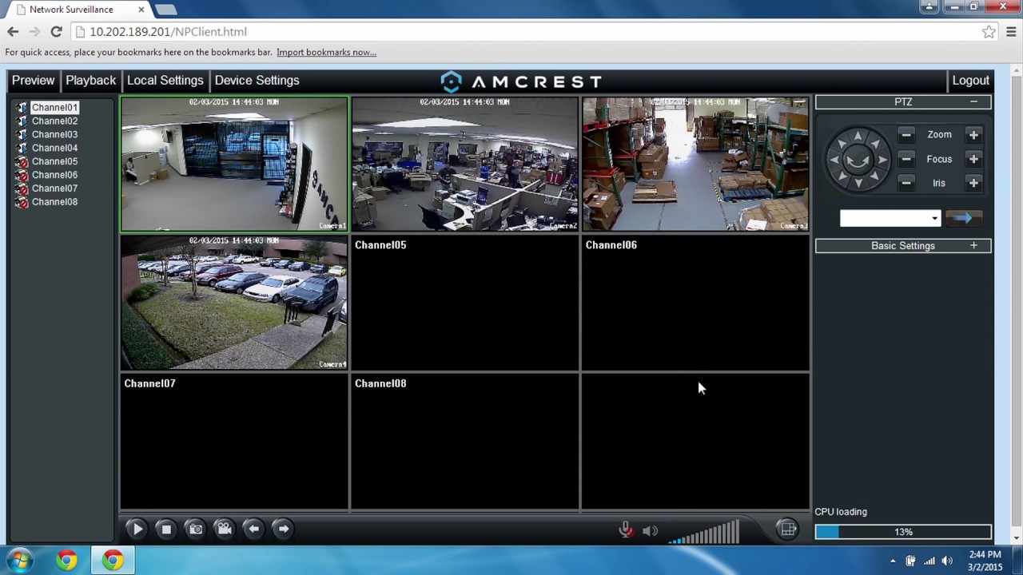Screen dimensions: 1023x575
Task: Adjust the volume level bars
Action: (x=703, y=532)
